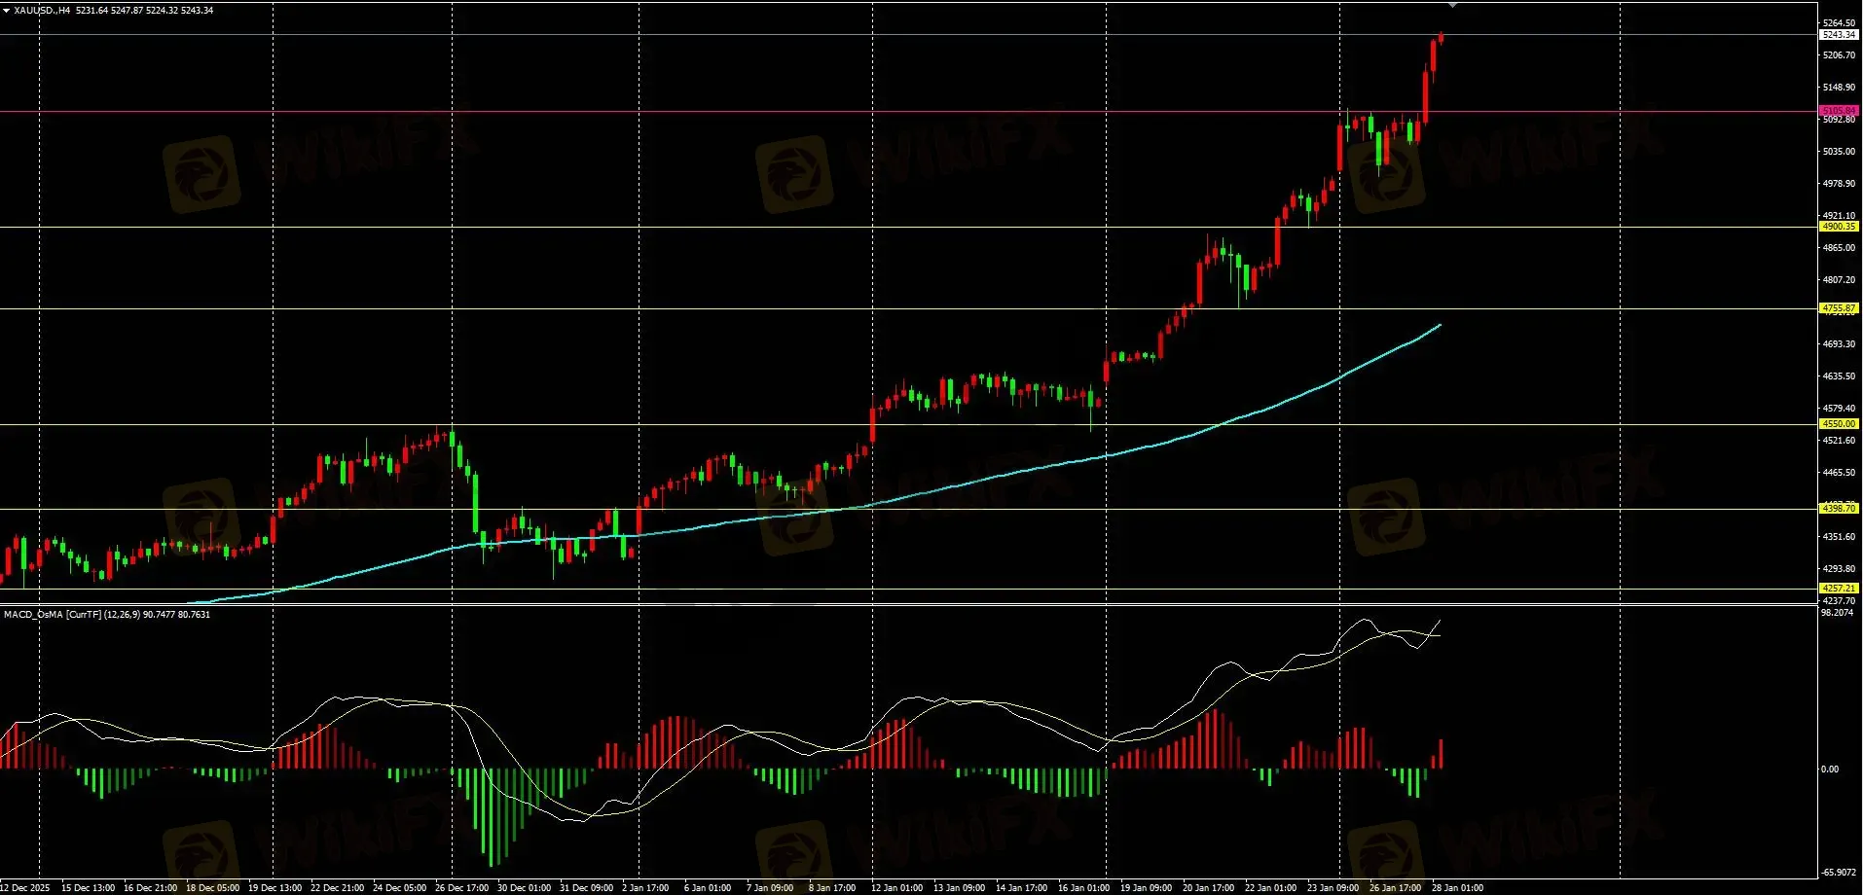This screenshot has height=895, width=1863.
Task: Select the yellow 4398.70 level label
Action: tap(1839, 509)
